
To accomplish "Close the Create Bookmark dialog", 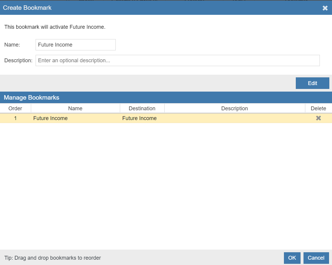I will tap(325, 8).
